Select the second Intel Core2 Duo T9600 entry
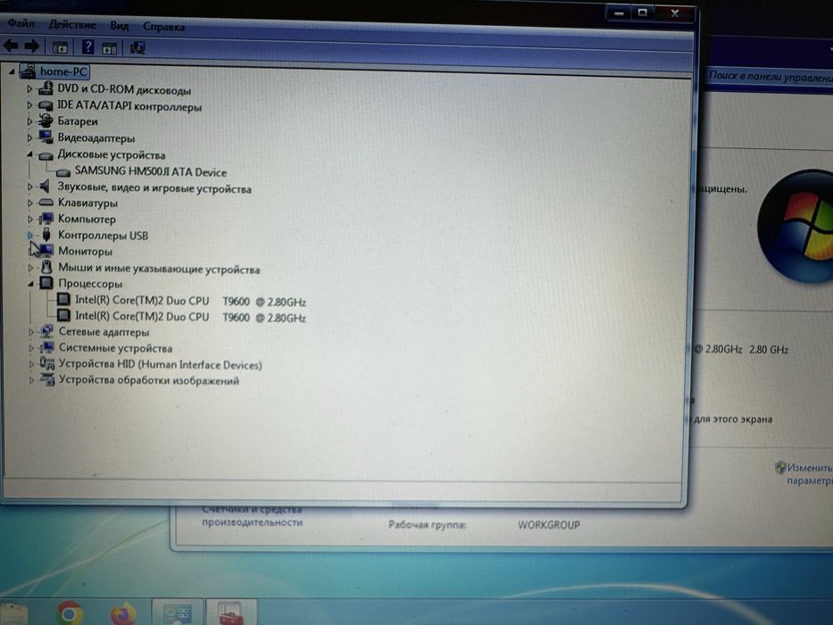Screen dimensions: 833x625 (190, 317)
